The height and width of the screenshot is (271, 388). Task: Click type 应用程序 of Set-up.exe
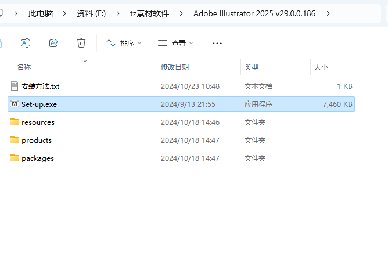click(258, 104)
